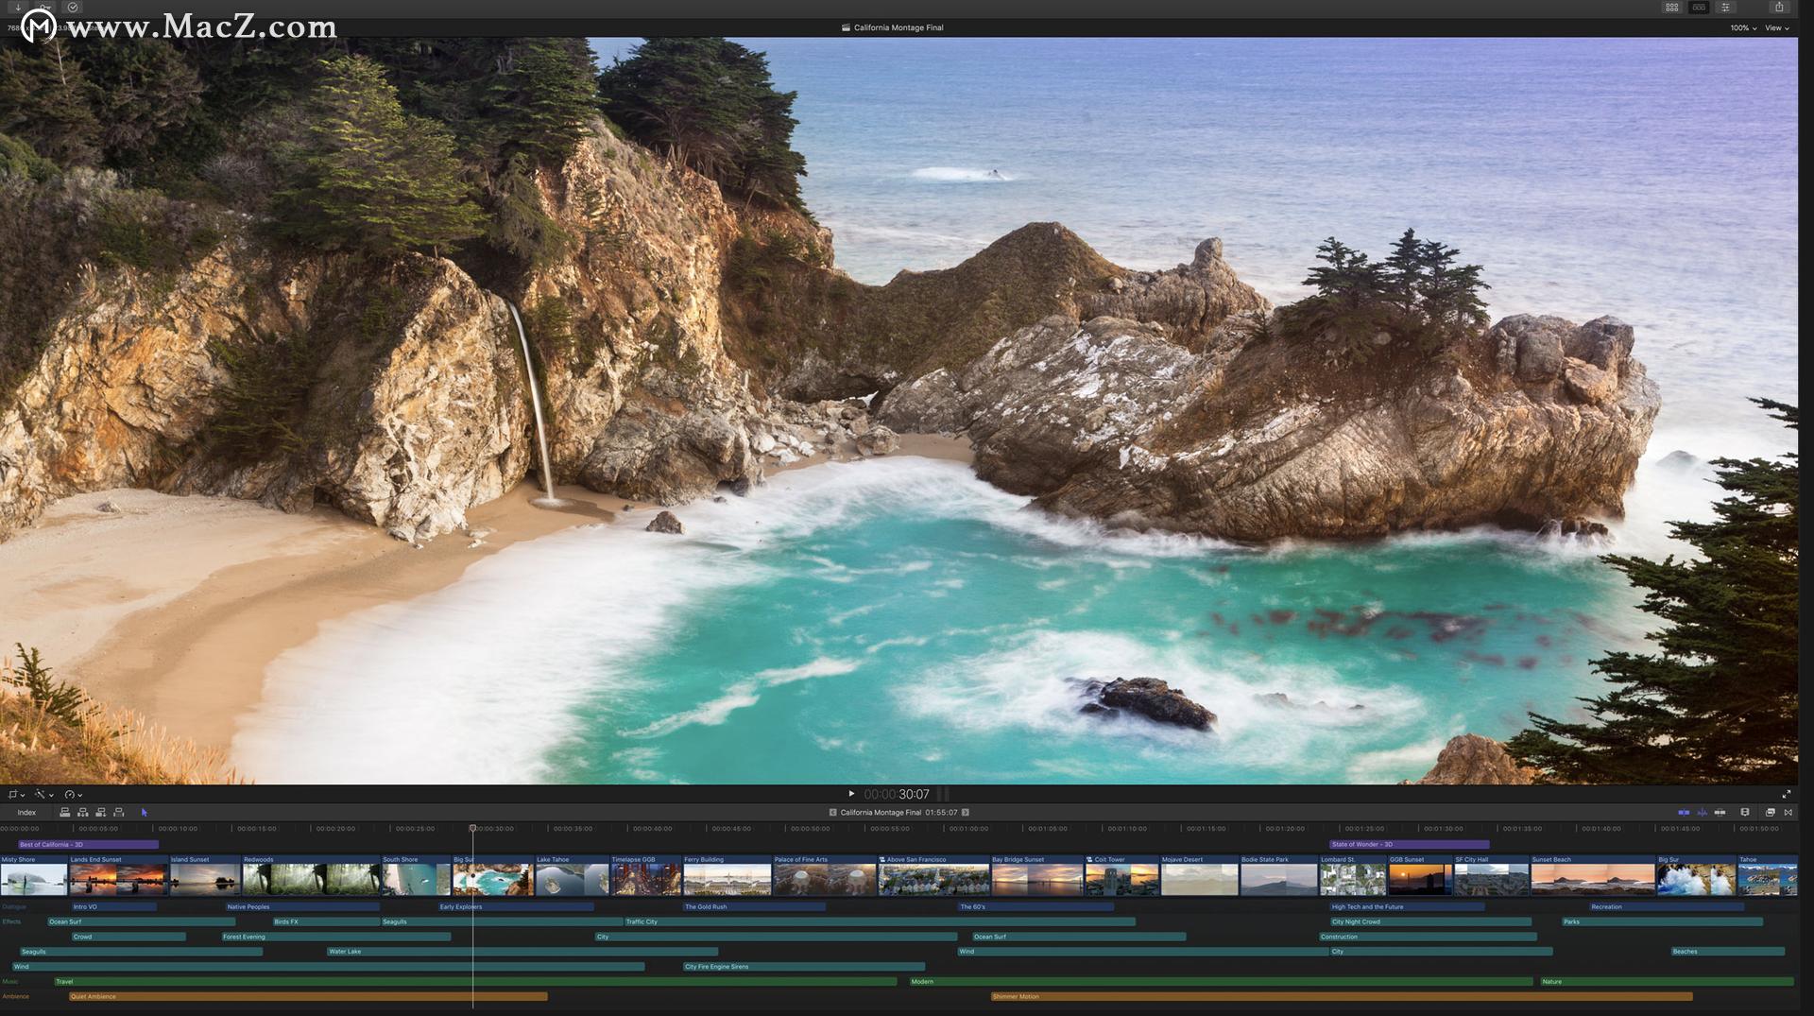
Task: Go forward in timeline history
Action: pos(965,812)
